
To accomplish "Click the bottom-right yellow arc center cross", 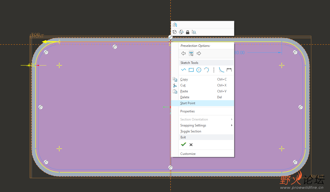I will pyautogui.click(x=282, y=148).
